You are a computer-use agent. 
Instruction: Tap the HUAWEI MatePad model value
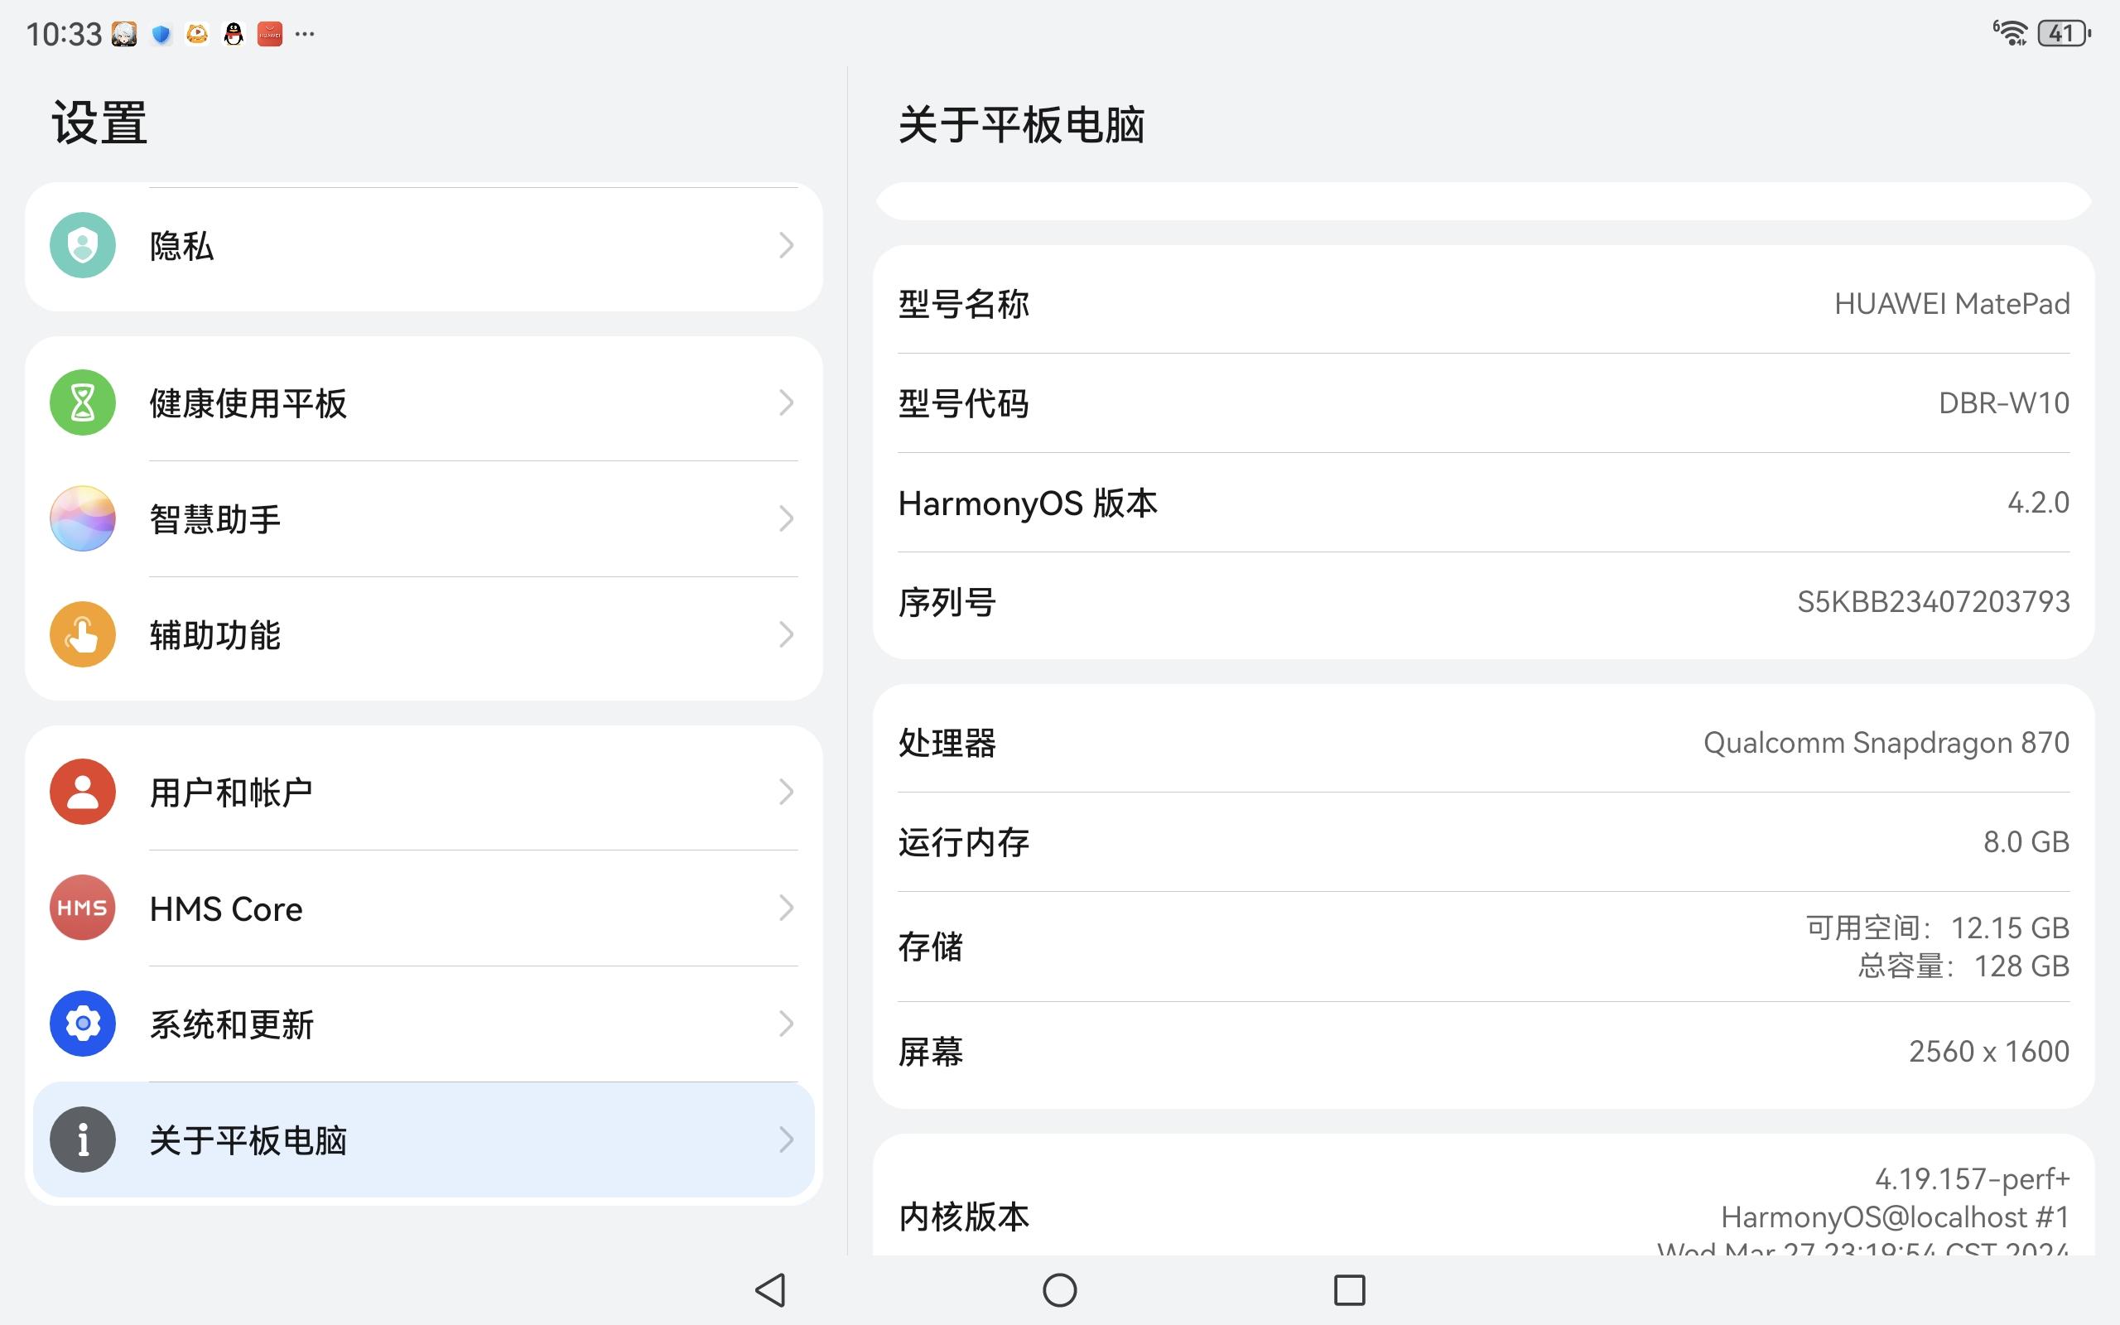[1952, 304]
